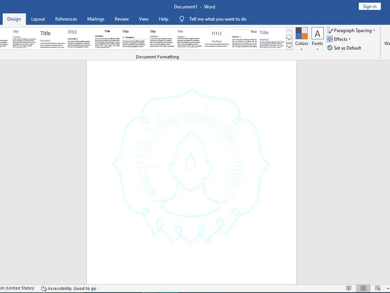Expand the Document Formatting gallery
Image resolution: width=390 pixels, height=293 pixels.
click(289, 47)
